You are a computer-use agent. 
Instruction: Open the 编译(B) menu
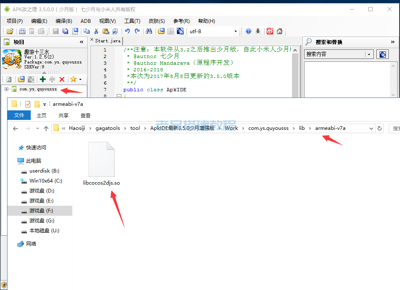[x=64, y=21]
